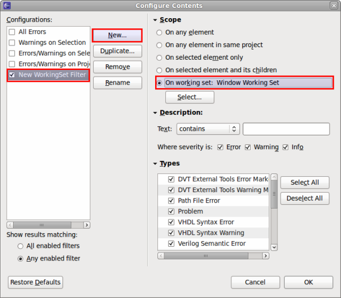Uncheck VHDL Syntax Warning type
Screen dimensions: 341x298
(171, 233)
